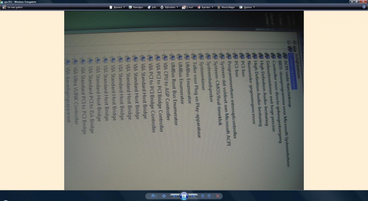
Task: Click the blue help icon
Action: tap(364, 7)
